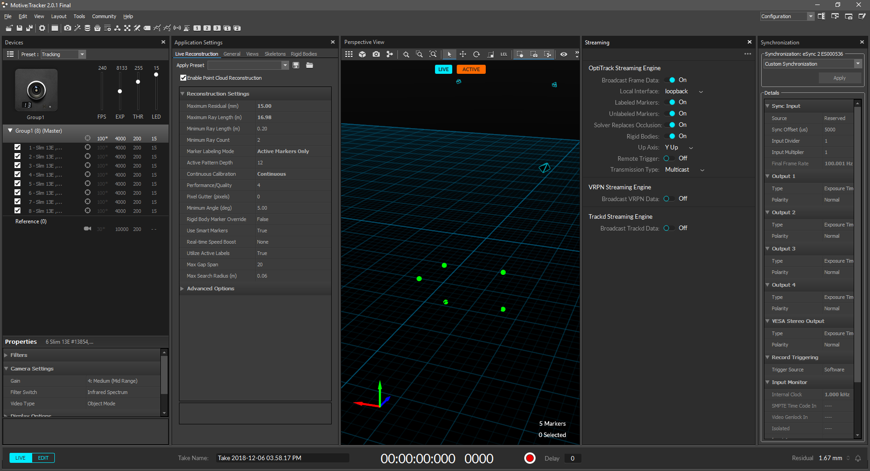
Task: Turn off Rigid Bodies streaming toggle
Action: point(669,136)
